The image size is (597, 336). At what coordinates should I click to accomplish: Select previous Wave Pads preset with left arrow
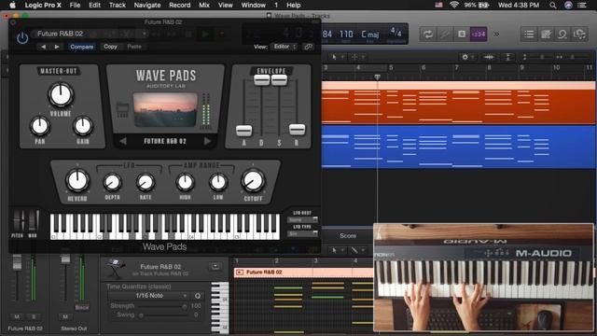click(123, 141)
